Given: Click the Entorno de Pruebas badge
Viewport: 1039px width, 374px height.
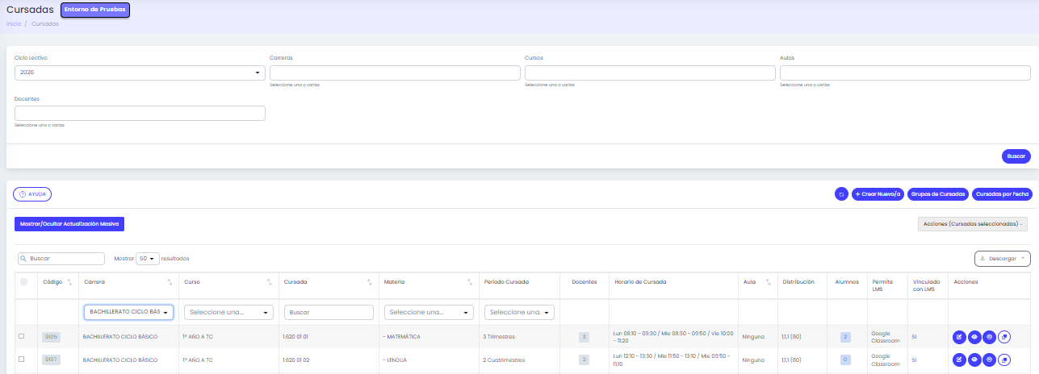Looking at the screenshot, I should 94,10.
